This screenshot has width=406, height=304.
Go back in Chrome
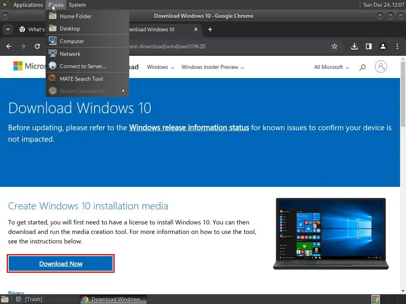[9, 46]
